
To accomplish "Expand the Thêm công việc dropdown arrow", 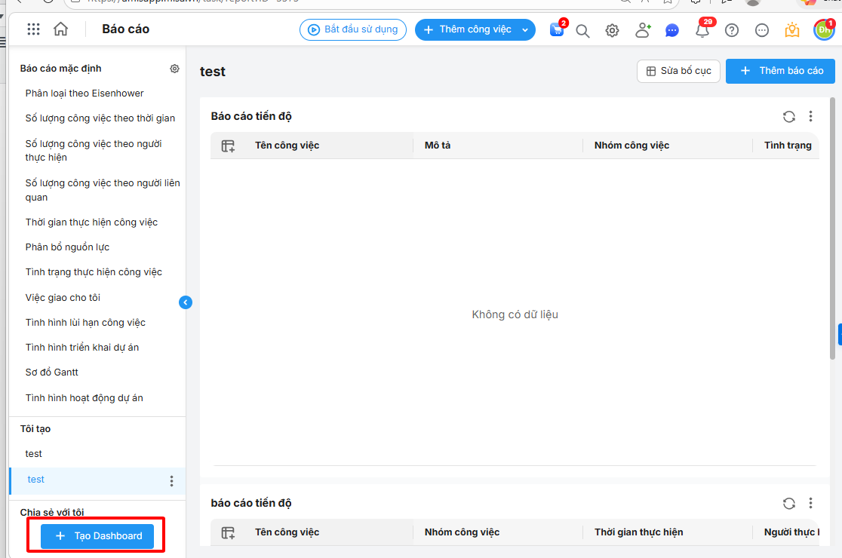I will click(525, 30).
